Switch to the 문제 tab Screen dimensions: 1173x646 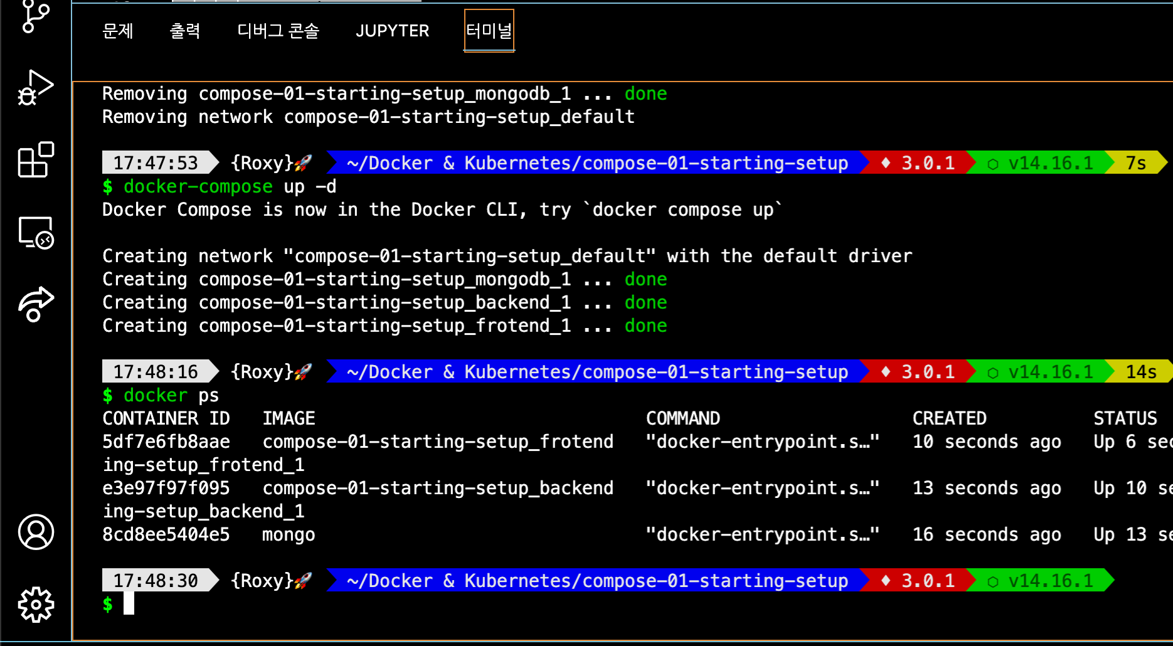tap(118, 31)
